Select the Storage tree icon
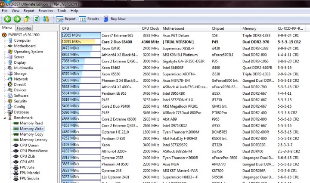The height and width of the screenshot is (183, 310). coord(10,74)
